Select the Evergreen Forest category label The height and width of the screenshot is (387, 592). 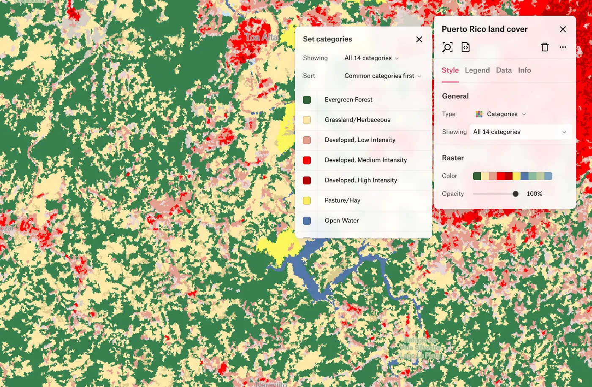coord(348,100)
